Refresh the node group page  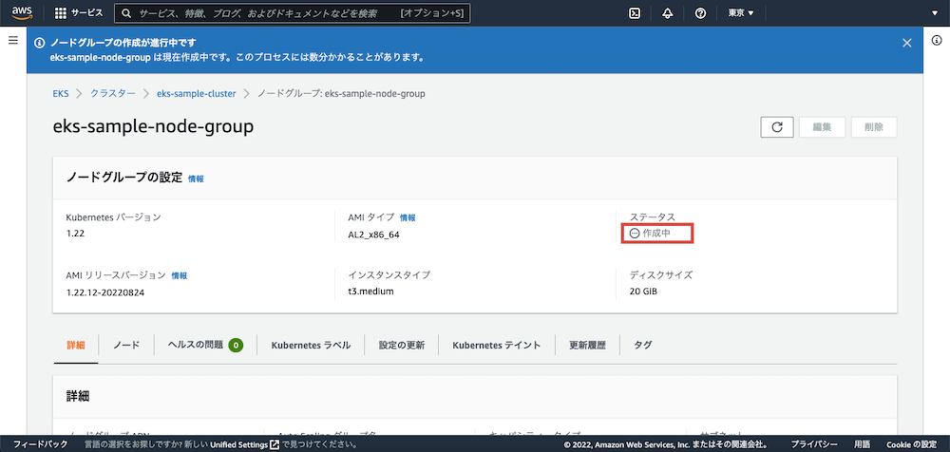[x=776, y=127]
